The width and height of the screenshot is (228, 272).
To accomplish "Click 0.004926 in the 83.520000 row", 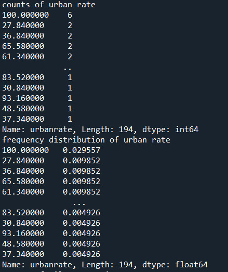I will click(x=82, y=213).
